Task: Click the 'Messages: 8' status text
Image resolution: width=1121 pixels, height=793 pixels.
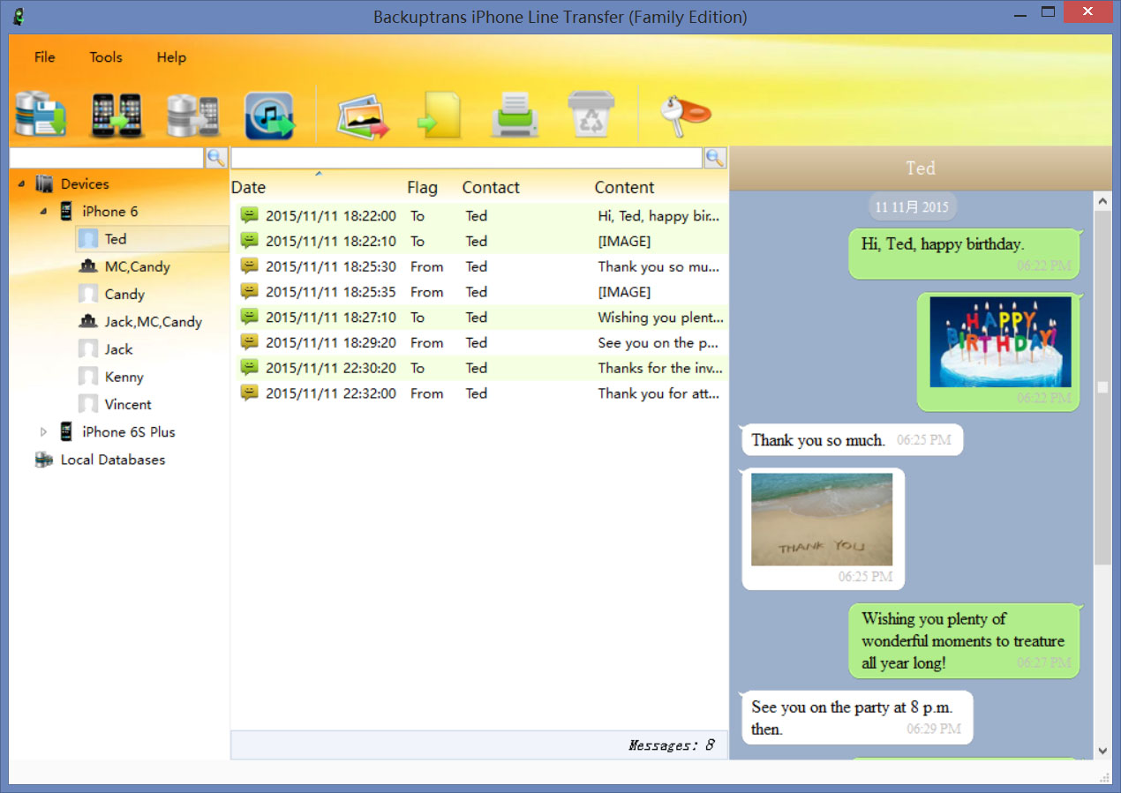Action: [671, 745]
